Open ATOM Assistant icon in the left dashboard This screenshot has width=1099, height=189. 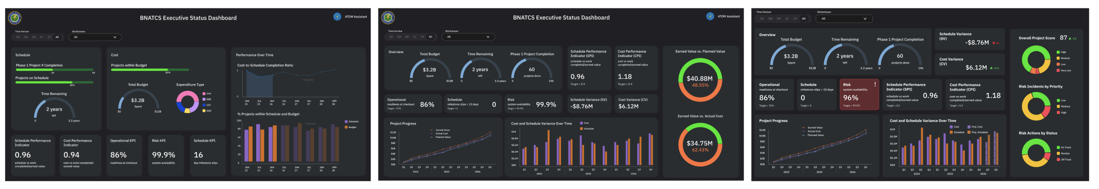coord(337,16)
